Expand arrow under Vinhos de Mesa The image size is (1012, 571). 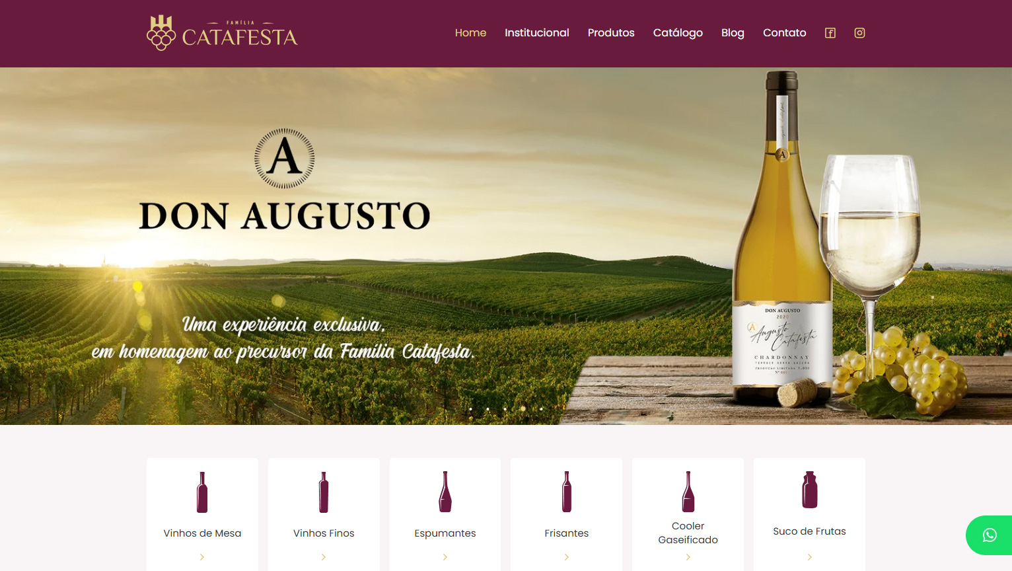(x=202, y=557)
